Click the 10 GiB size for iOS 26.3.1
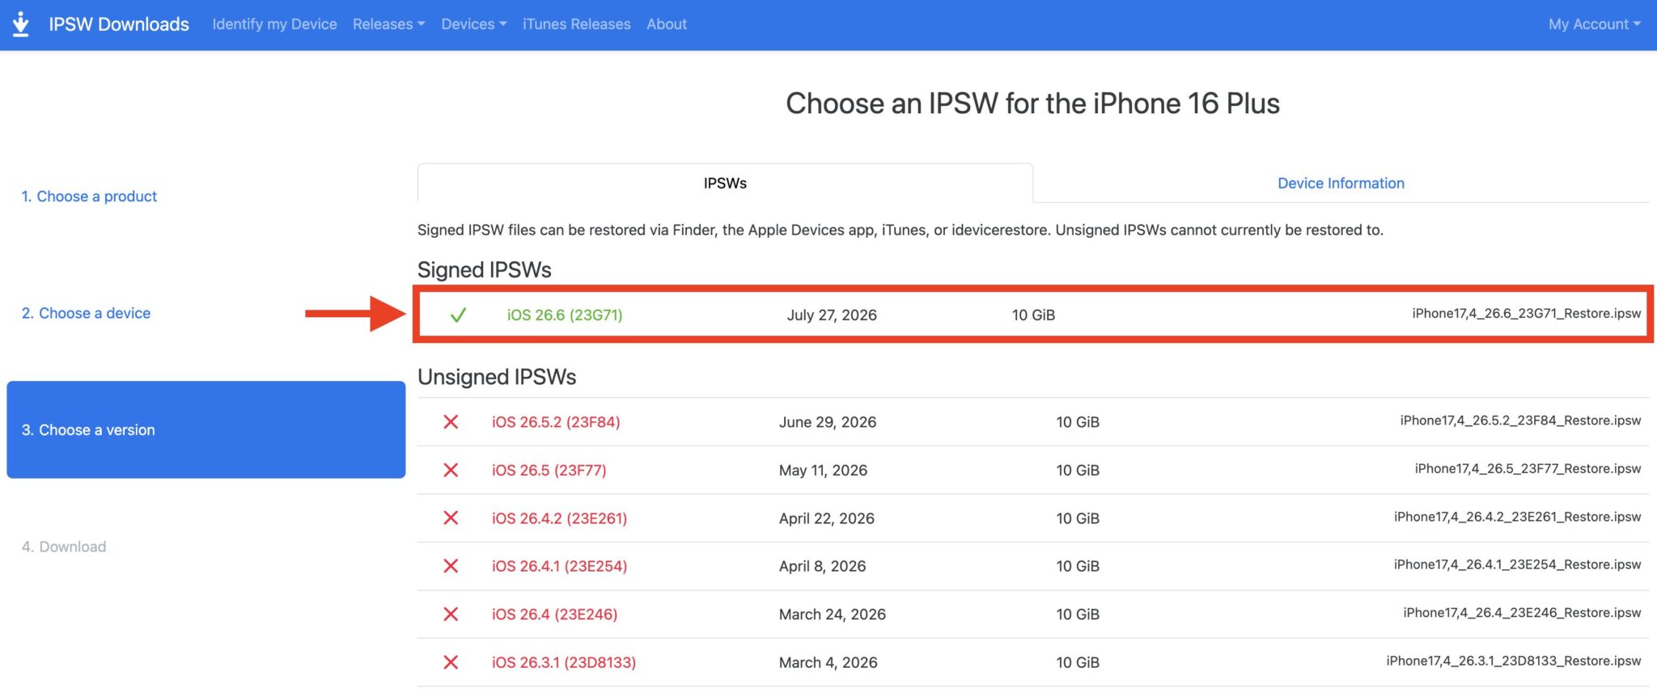Image resolution: width=1657 pixels, height=693 pixels. click(x=1078, y=662)
